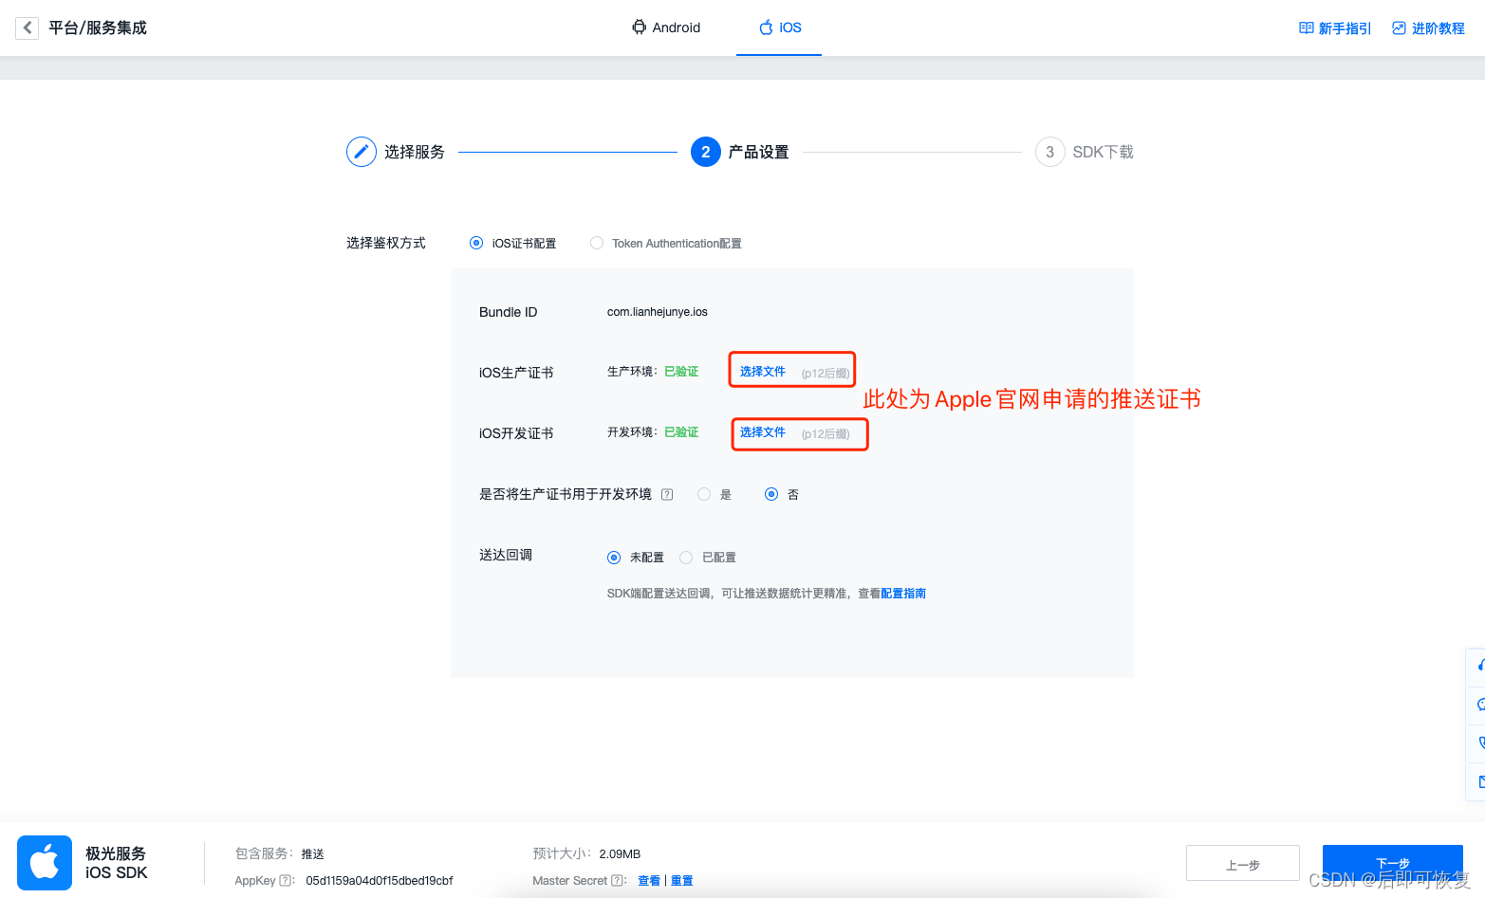Select Token Authentication配置 radio option
This screenshot has width=1485, height=898.
click(x=597, y=243)
